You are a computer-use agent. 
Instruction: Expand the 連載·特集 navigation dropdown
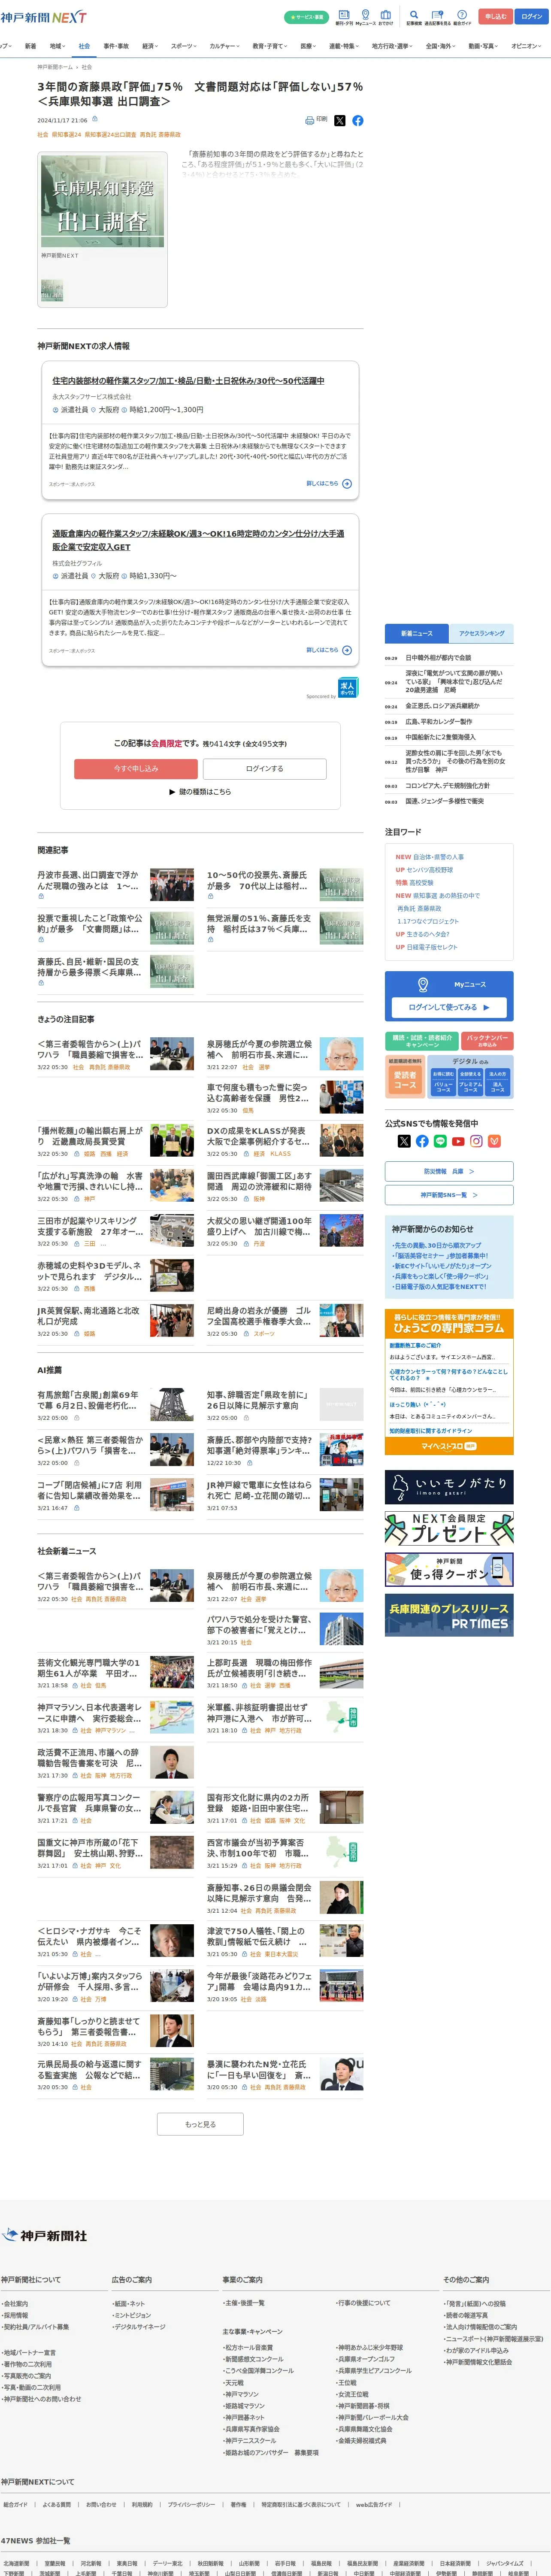[x=344, y=46]
